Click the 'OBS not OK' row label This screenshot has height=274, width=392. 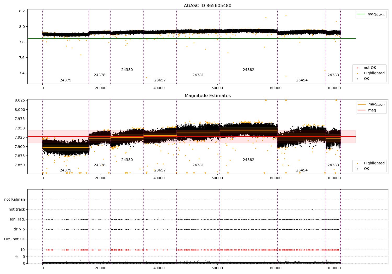(14, 239)
